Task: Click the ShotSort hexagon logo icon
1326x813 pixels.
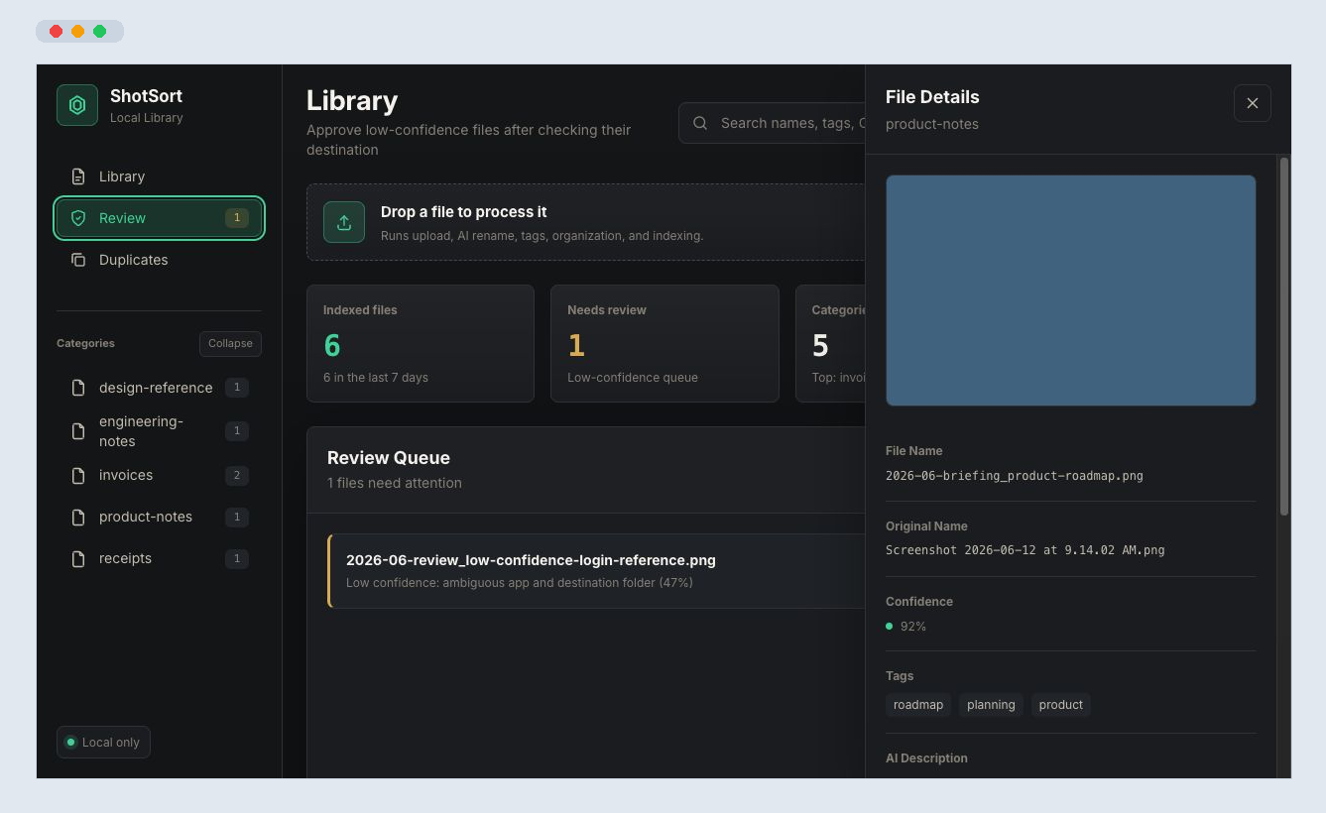Action: click(77, 105)
